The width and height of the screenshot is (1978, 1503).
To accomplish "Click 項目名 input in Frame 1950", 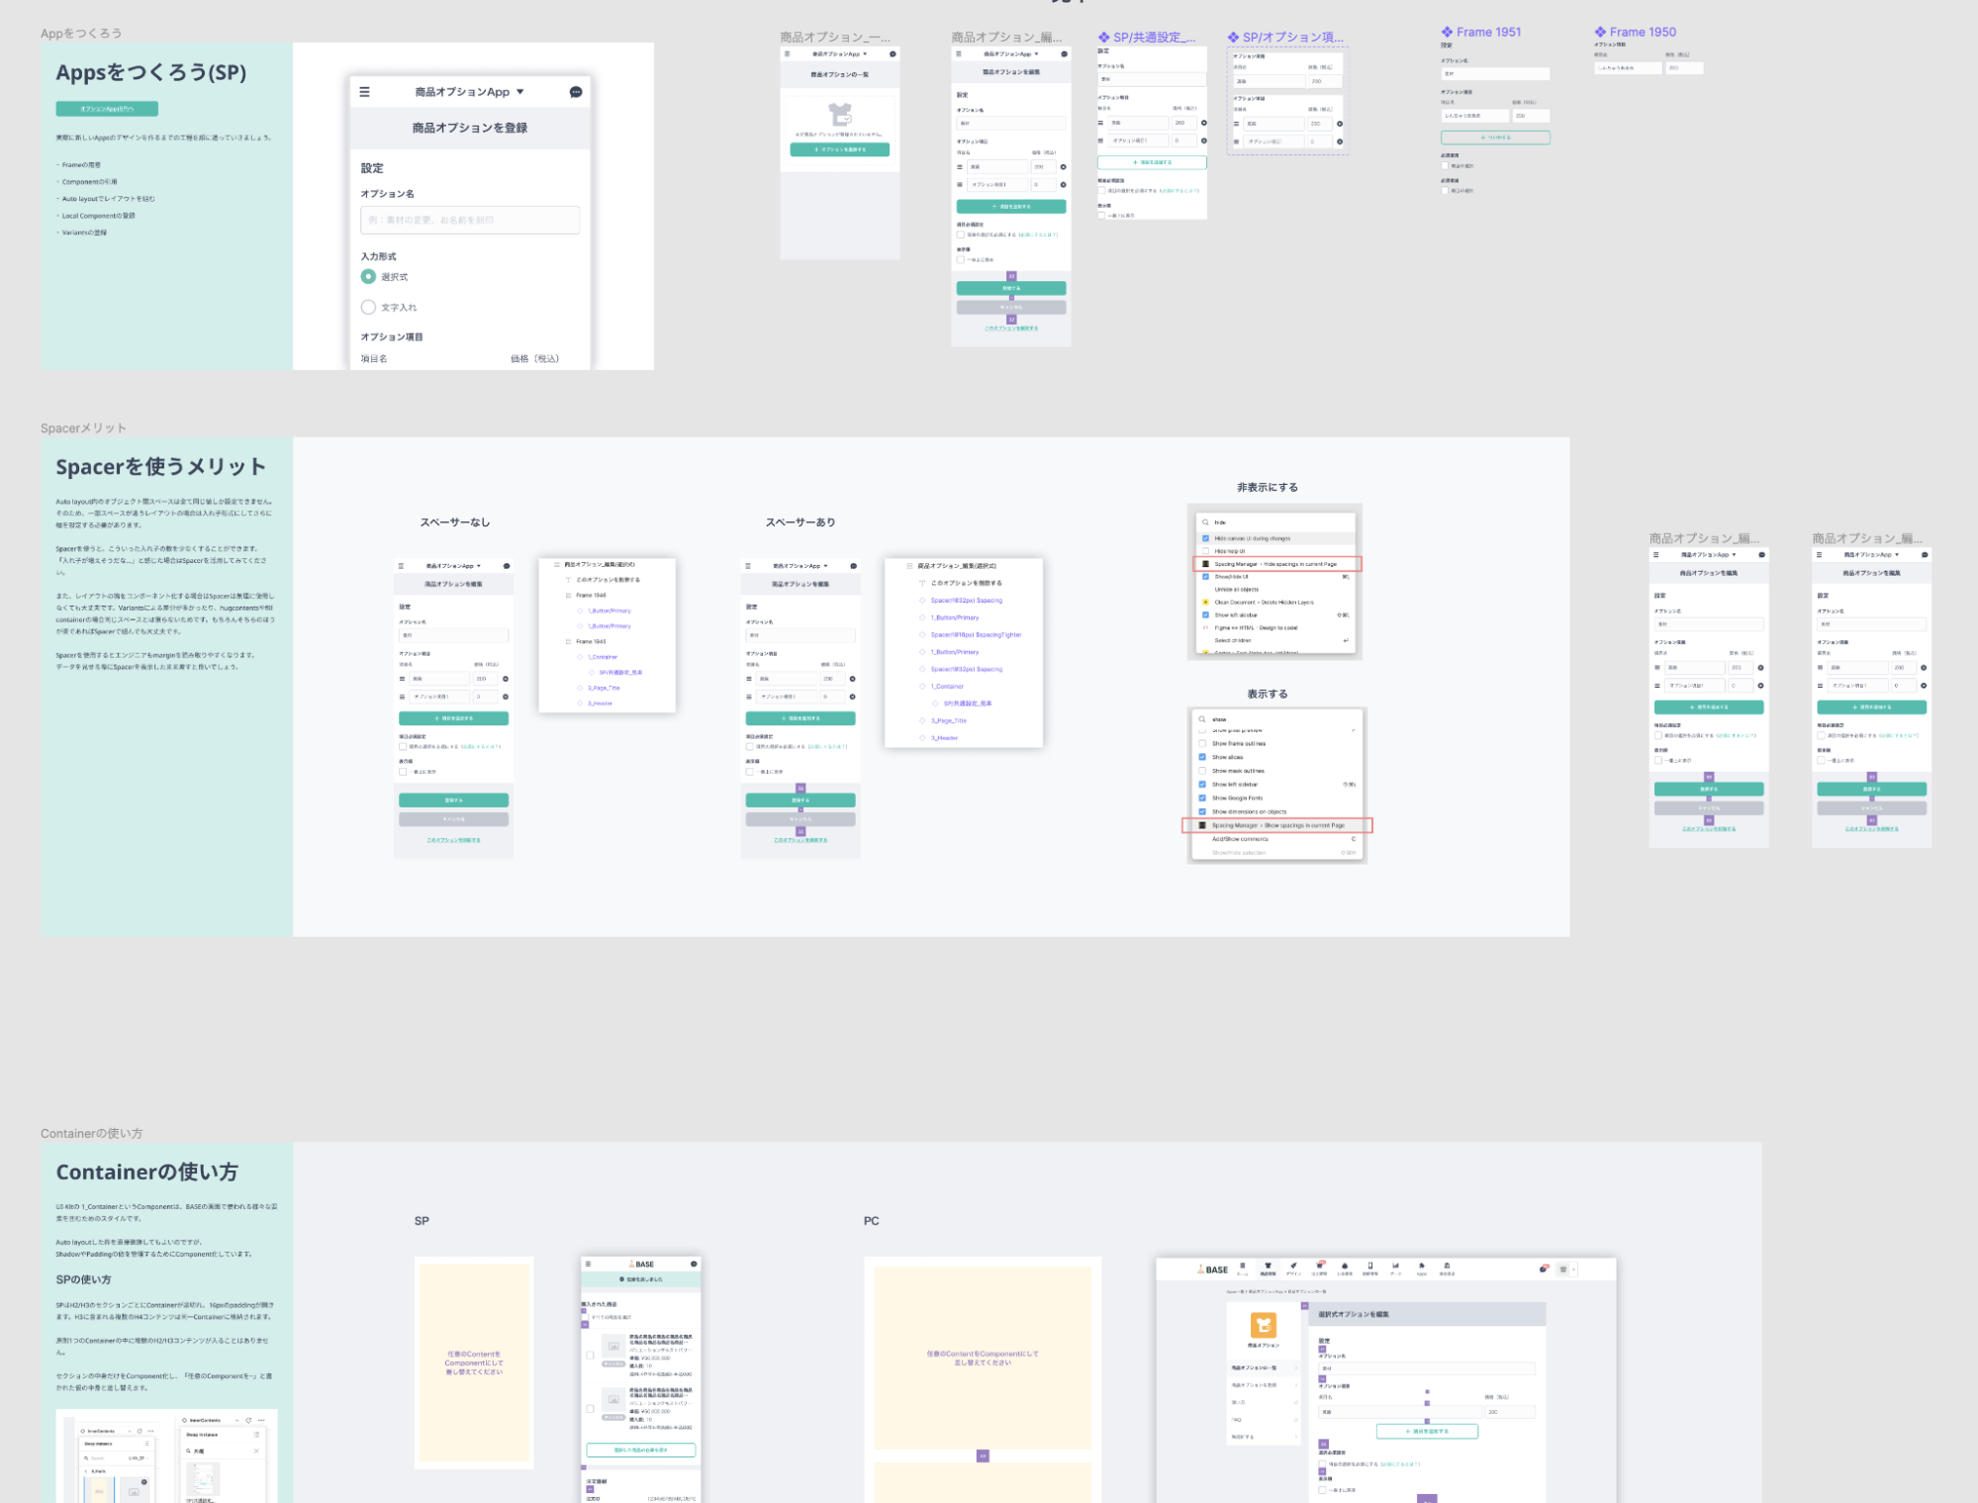I will click(x=1628, y=68).
